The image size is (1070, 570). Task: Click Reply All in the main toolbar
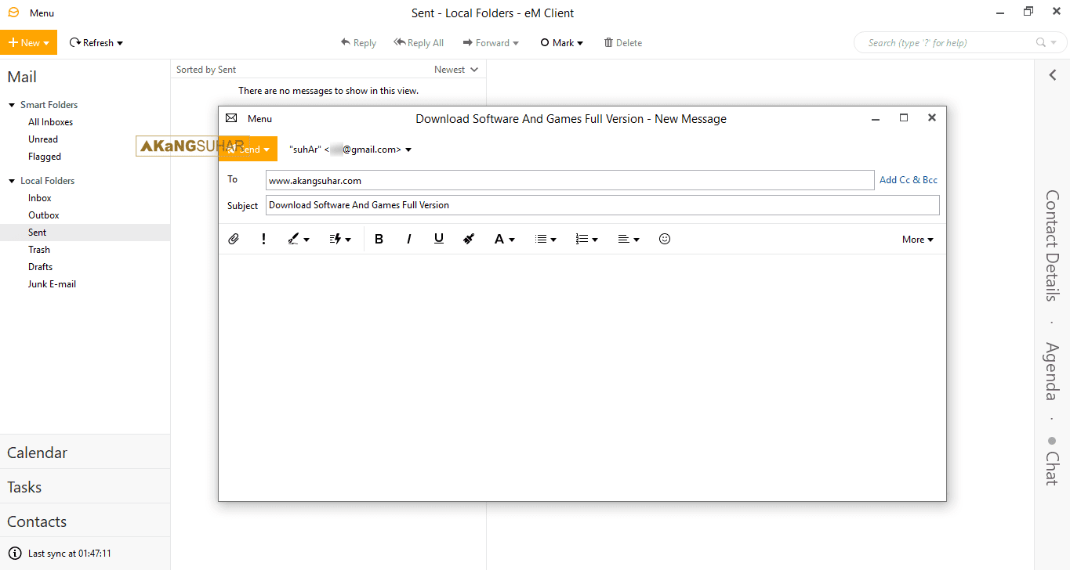click(x=419, y=43)
